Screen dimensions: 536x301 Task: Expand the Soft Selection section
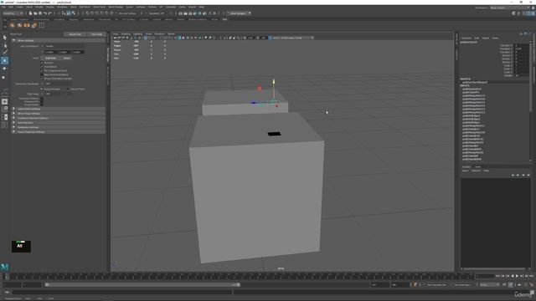(x=13, y=123)
